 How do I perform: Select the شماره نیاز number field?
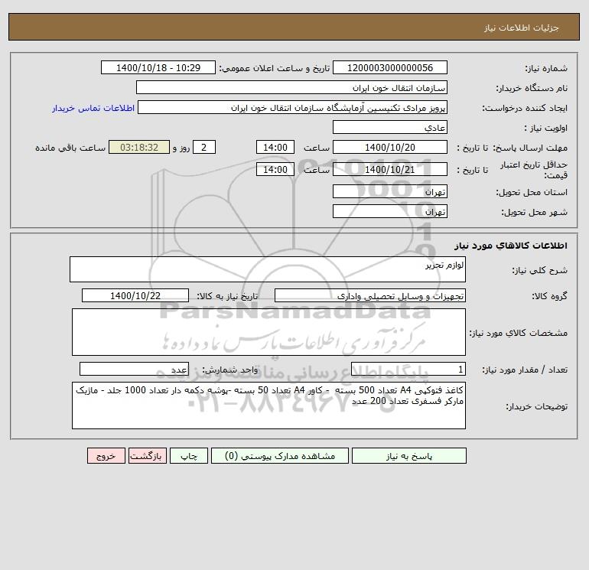[390, 67]
